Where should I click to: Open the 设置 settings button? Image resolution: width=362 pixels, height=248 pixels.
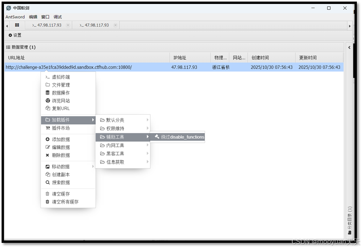15,35
